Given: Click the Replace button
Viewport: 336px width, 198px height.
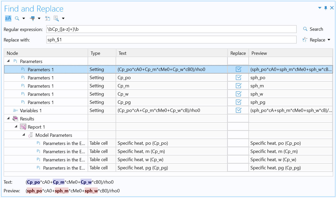Looking at the screenshot, I should tap(314, 40).
